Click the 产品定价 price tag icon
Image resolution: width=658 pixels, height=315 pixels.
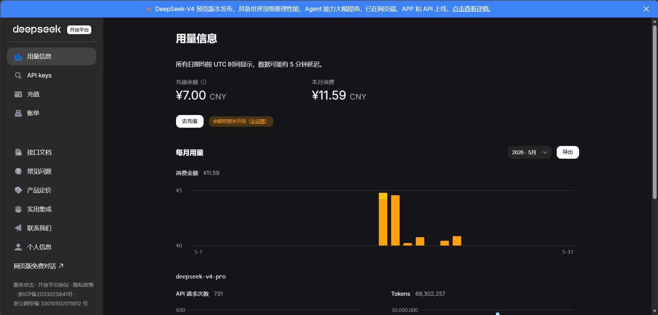tap(18, 190)
